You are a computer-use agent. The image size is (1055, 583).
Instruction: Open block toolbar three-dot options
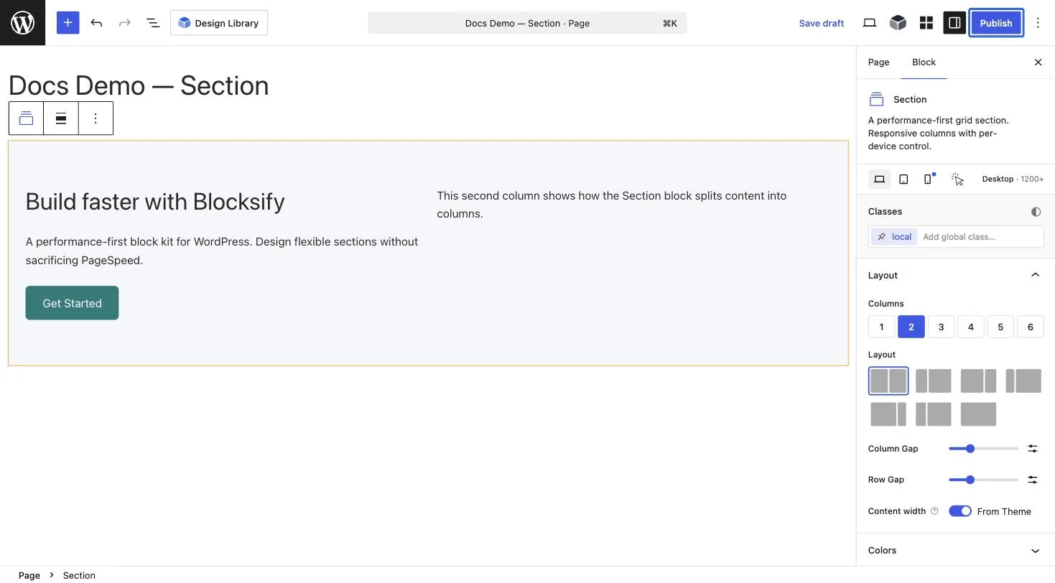coord(96,118)
